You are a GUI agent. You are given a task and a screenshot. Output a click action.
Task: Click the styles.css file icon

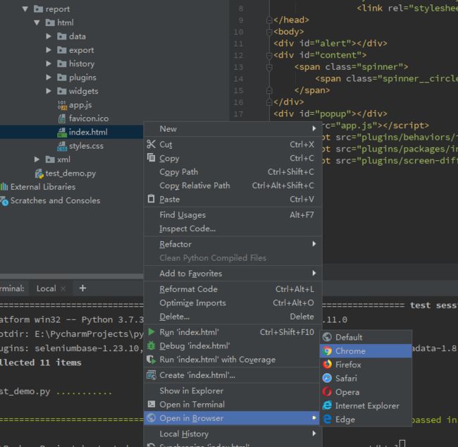coord(62,146)
